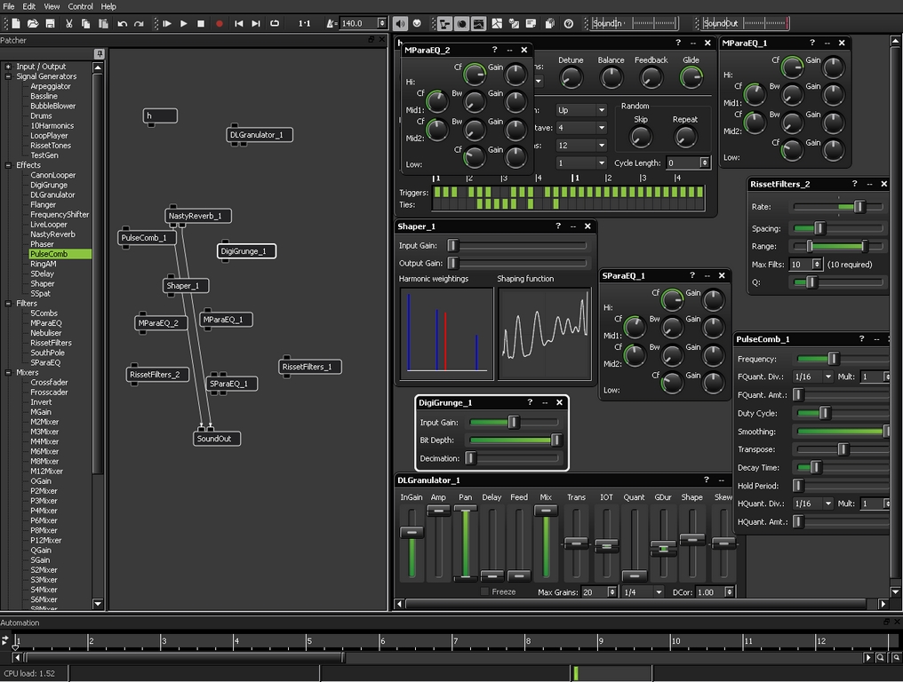Toggle the speaker audio icon
Viewport: 903px width, 682px height.
click(x=401, y=23)
